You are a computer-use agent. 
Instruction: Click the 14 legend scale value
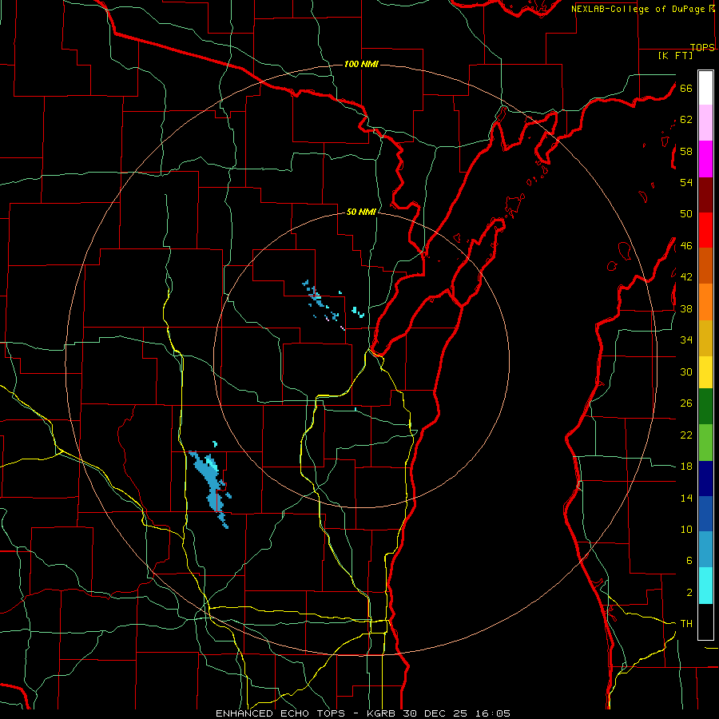686,498
